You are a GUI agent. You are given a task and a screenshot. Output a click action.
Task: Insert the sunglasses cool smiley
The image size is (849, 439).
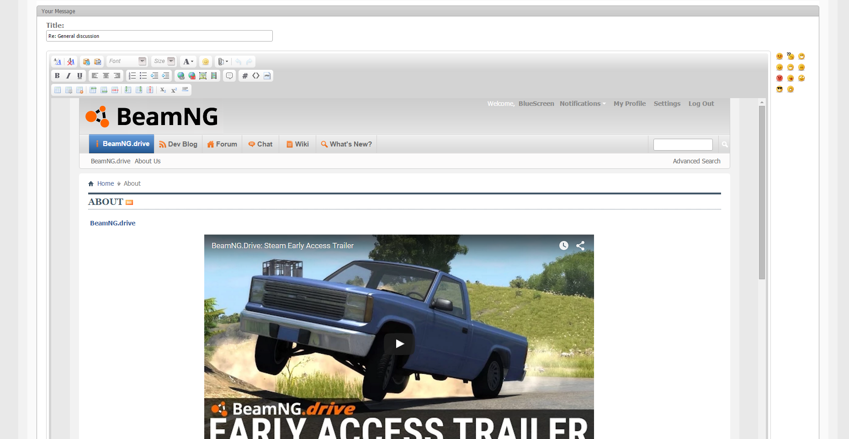(780, 89)
